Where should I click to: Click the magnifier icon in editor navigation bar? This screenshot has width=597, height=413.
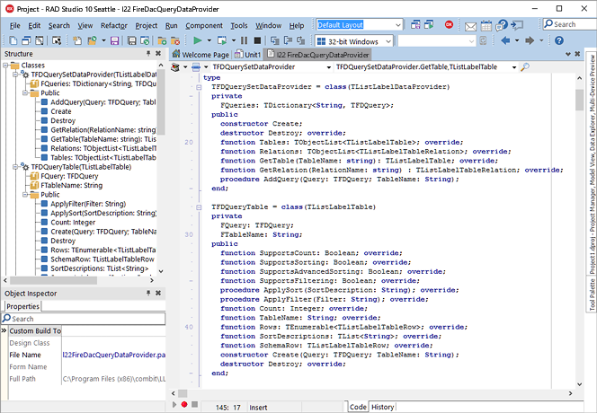pyautogui.click(x=525, y=67)
